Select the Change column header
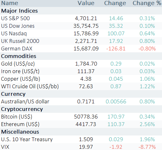The height and width of the screenshot is (150, 162). click(115, 3)
